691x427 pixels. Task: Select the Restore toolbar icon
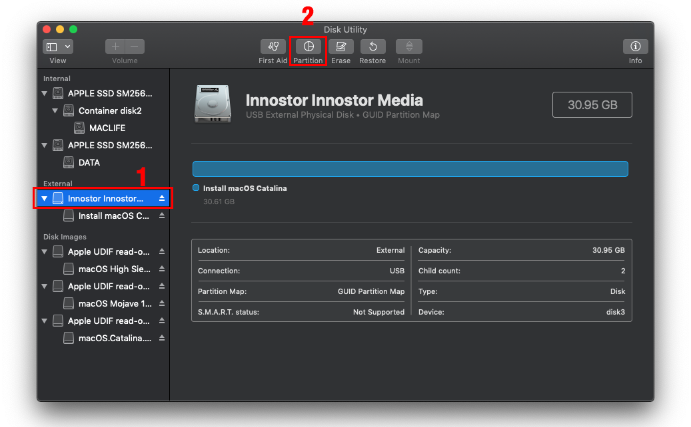click(372, 47)
